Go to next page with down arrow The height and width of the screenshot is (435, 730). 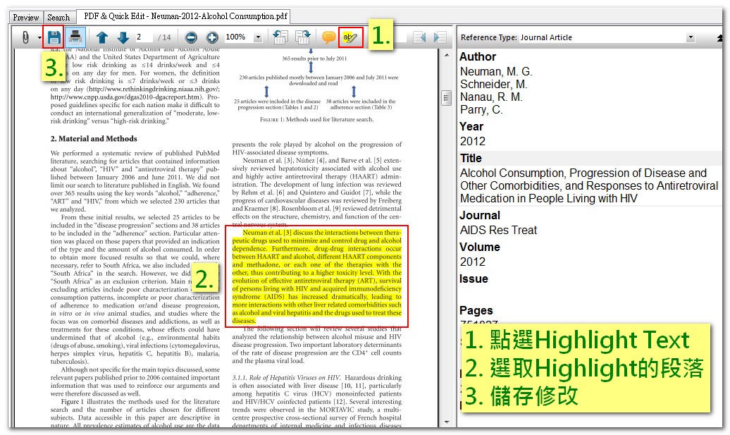point(123,37)
